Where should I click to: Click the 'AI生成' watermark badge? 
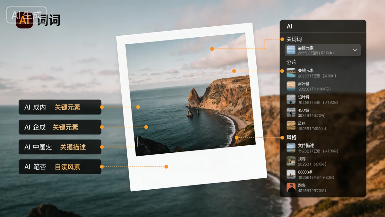[27, 15]
